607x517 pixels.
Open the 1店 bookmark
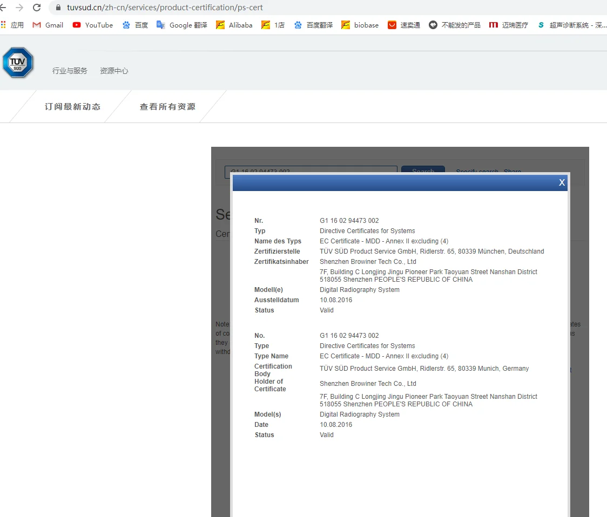tap(273, 25)
